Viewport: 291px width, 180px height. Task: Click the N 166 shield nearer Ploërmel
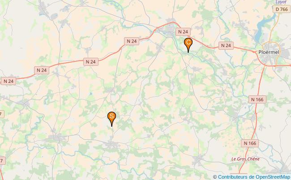(x=257, y=100)
